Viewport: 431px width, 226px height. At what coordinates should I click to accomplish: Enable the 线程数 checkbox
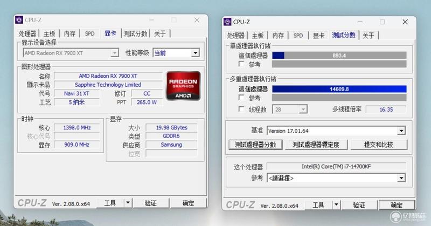coord(241,109)
